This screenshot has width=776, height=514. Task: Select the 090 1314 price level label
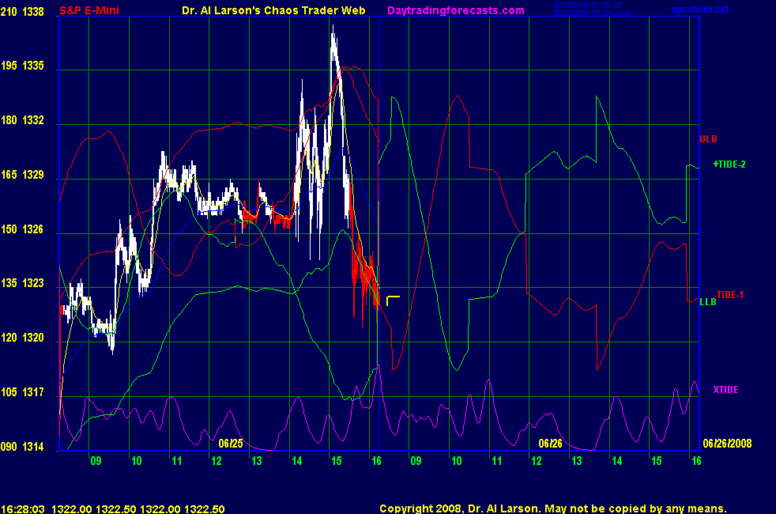pos(22,447)
